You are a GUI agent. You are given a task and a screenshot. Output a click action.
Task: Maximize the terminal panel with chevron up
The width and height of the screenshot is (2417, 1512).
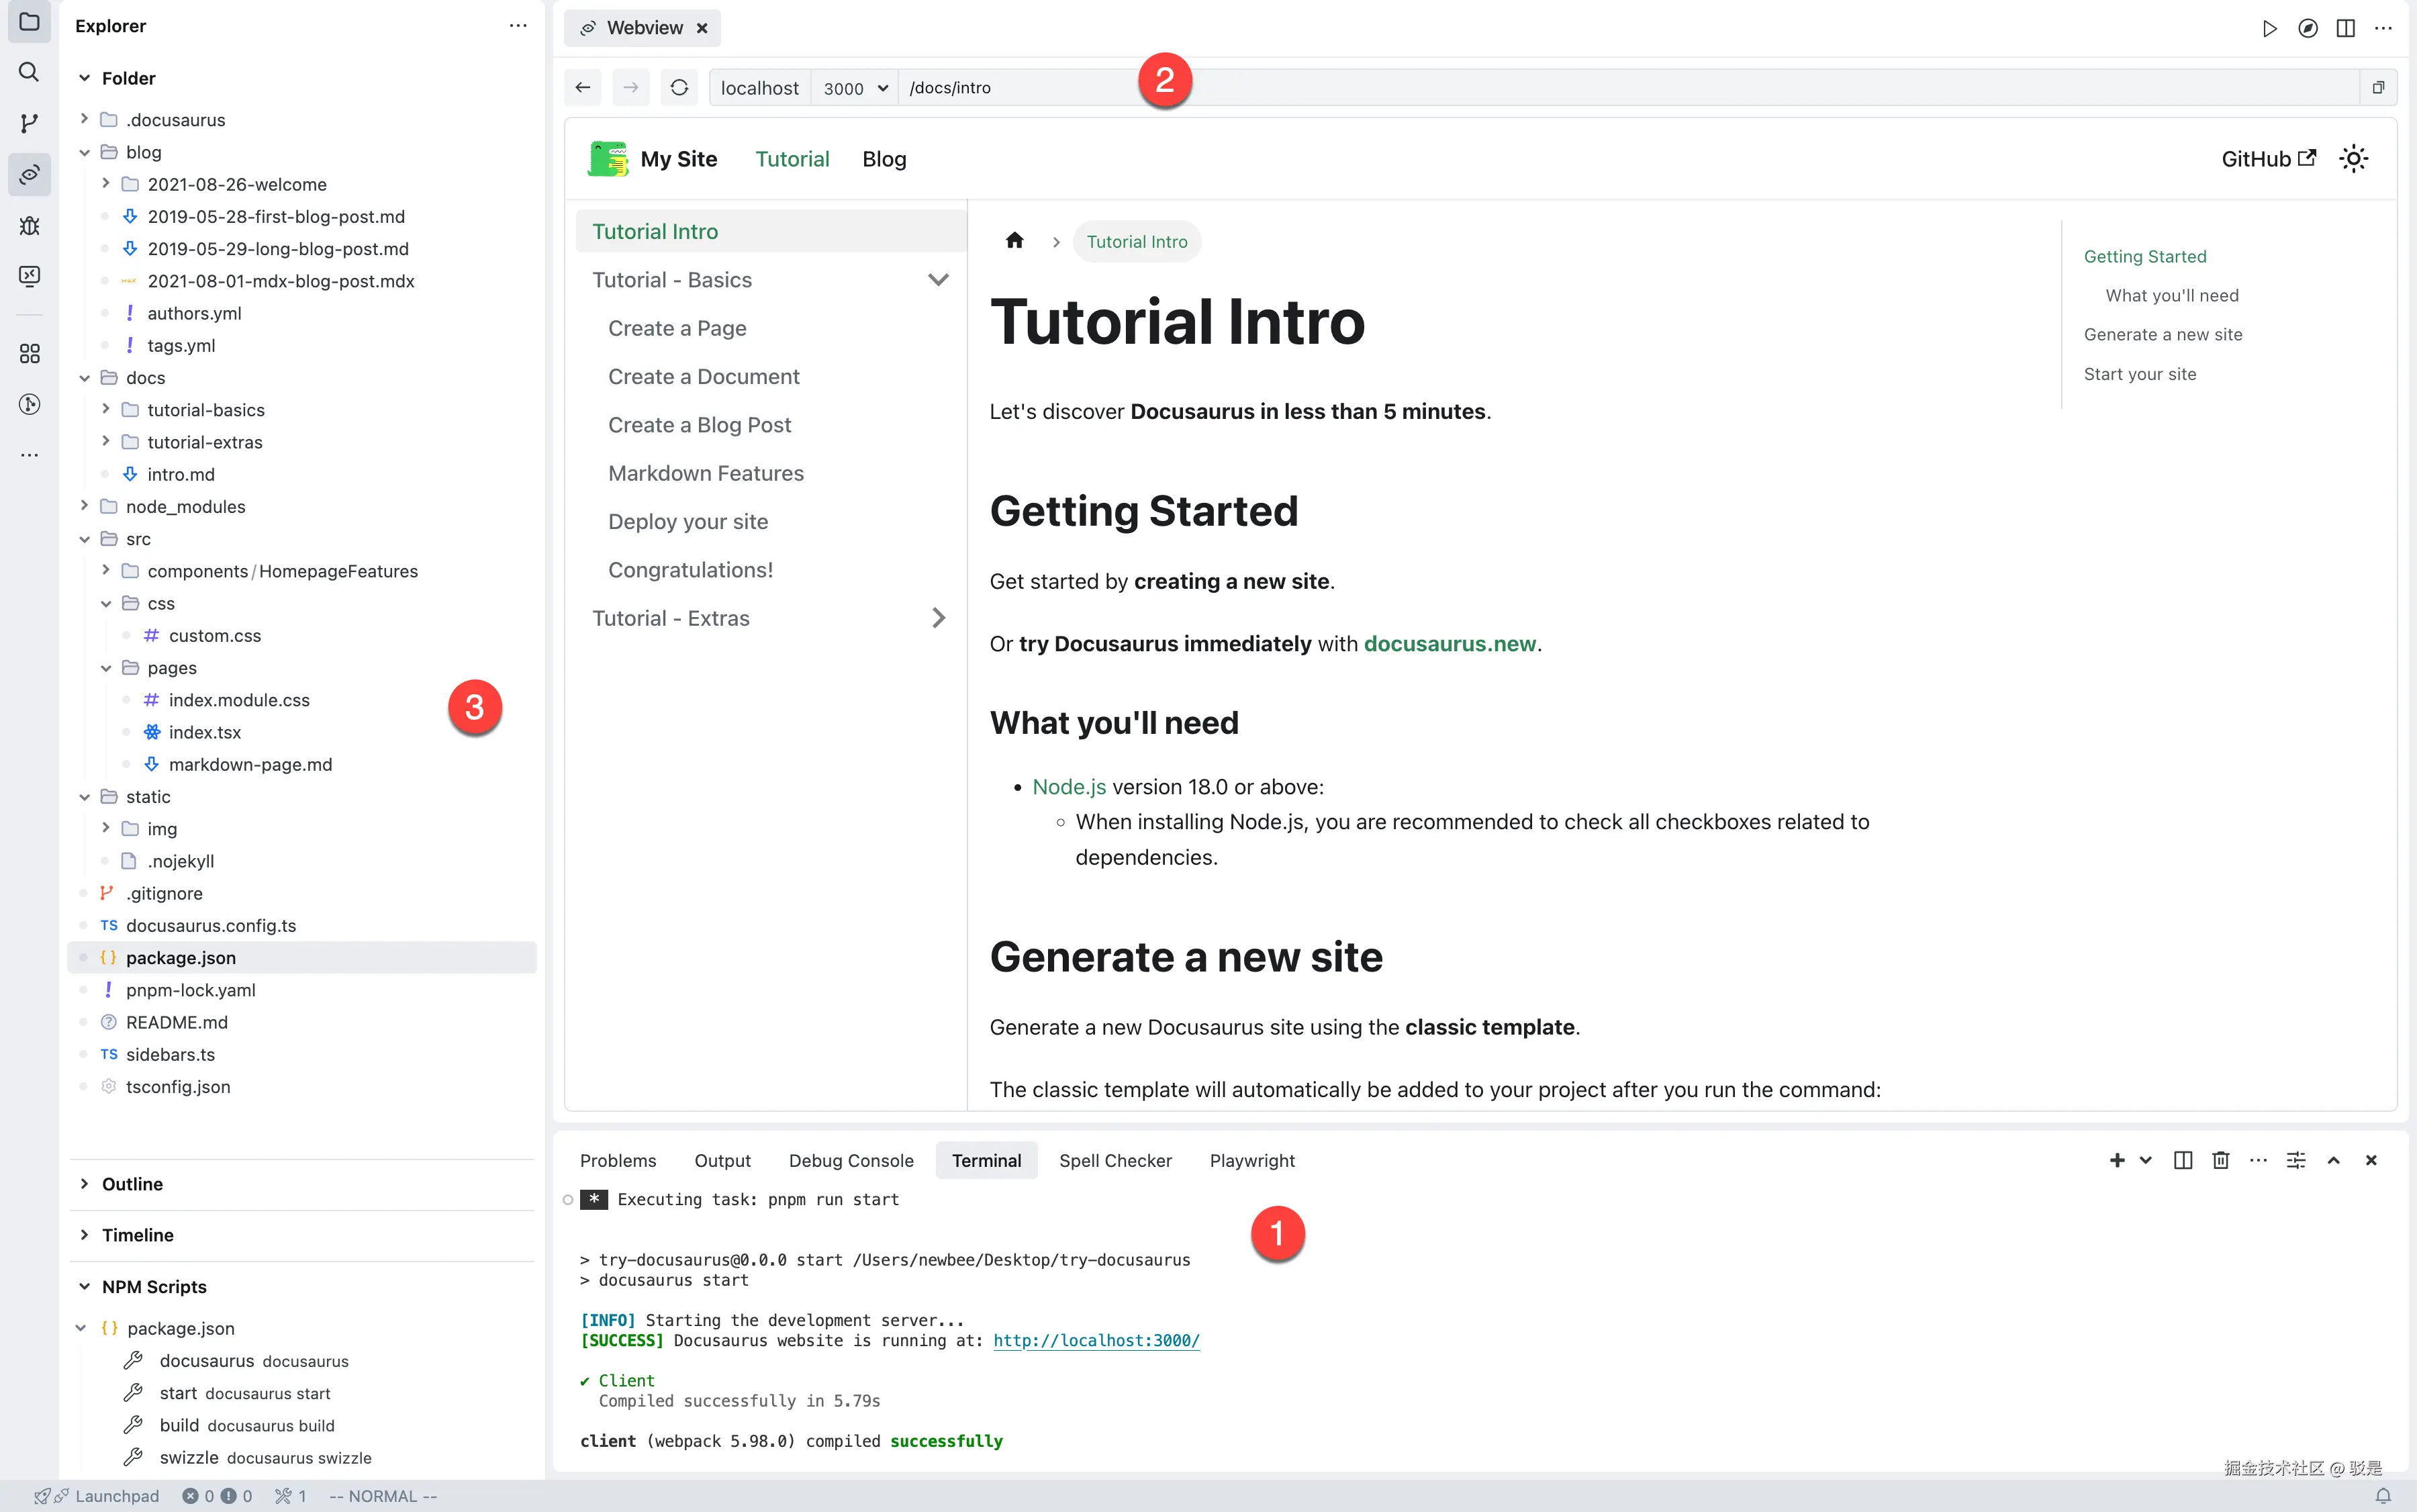click(2333, 1160)
